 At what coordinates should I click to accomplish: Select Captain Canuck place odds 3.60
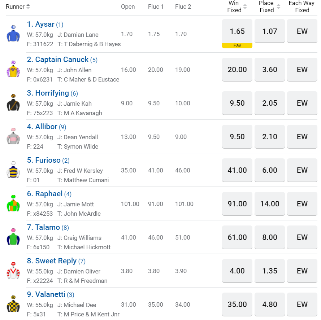270,70
